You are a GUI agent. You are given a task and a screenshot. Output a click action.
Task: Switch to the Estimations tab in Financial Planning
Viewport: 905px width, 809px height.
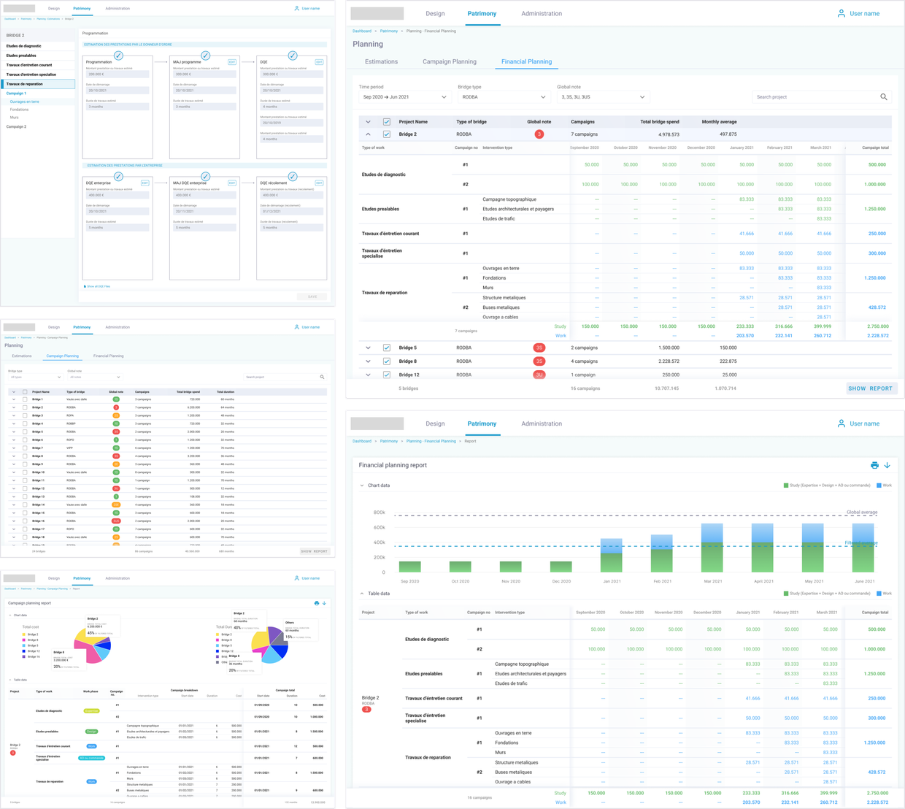pos(381,62)
